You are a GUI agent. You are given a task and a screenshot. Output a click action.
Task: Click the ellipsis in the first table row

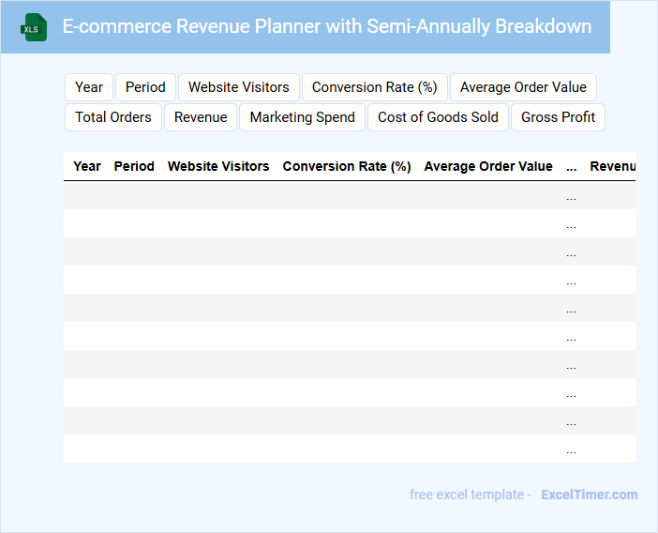[x=571, y=196]
